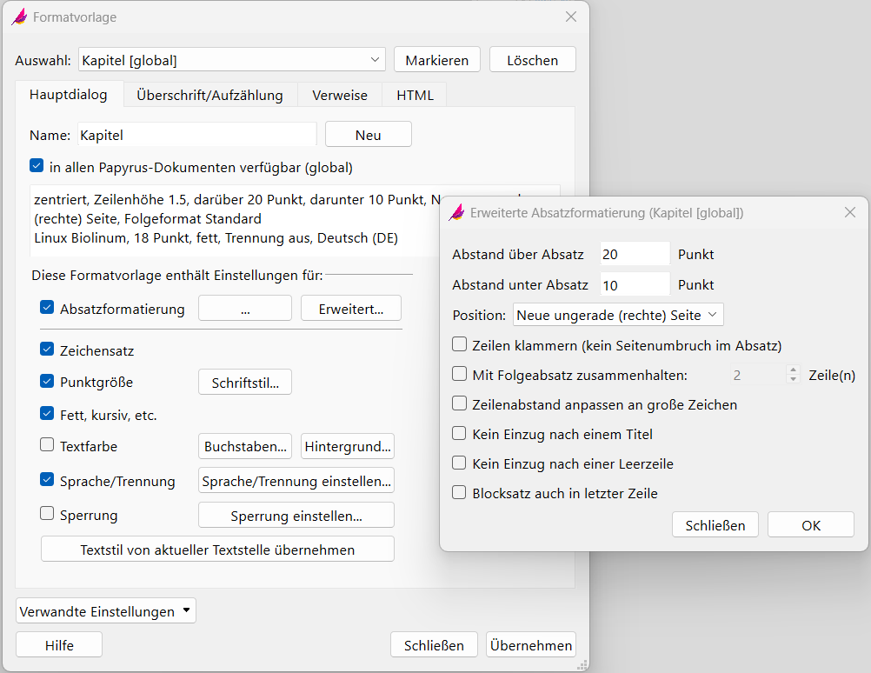Click the Abstand über Absatz input field
The image size is (871, 673).
point(634,254)
